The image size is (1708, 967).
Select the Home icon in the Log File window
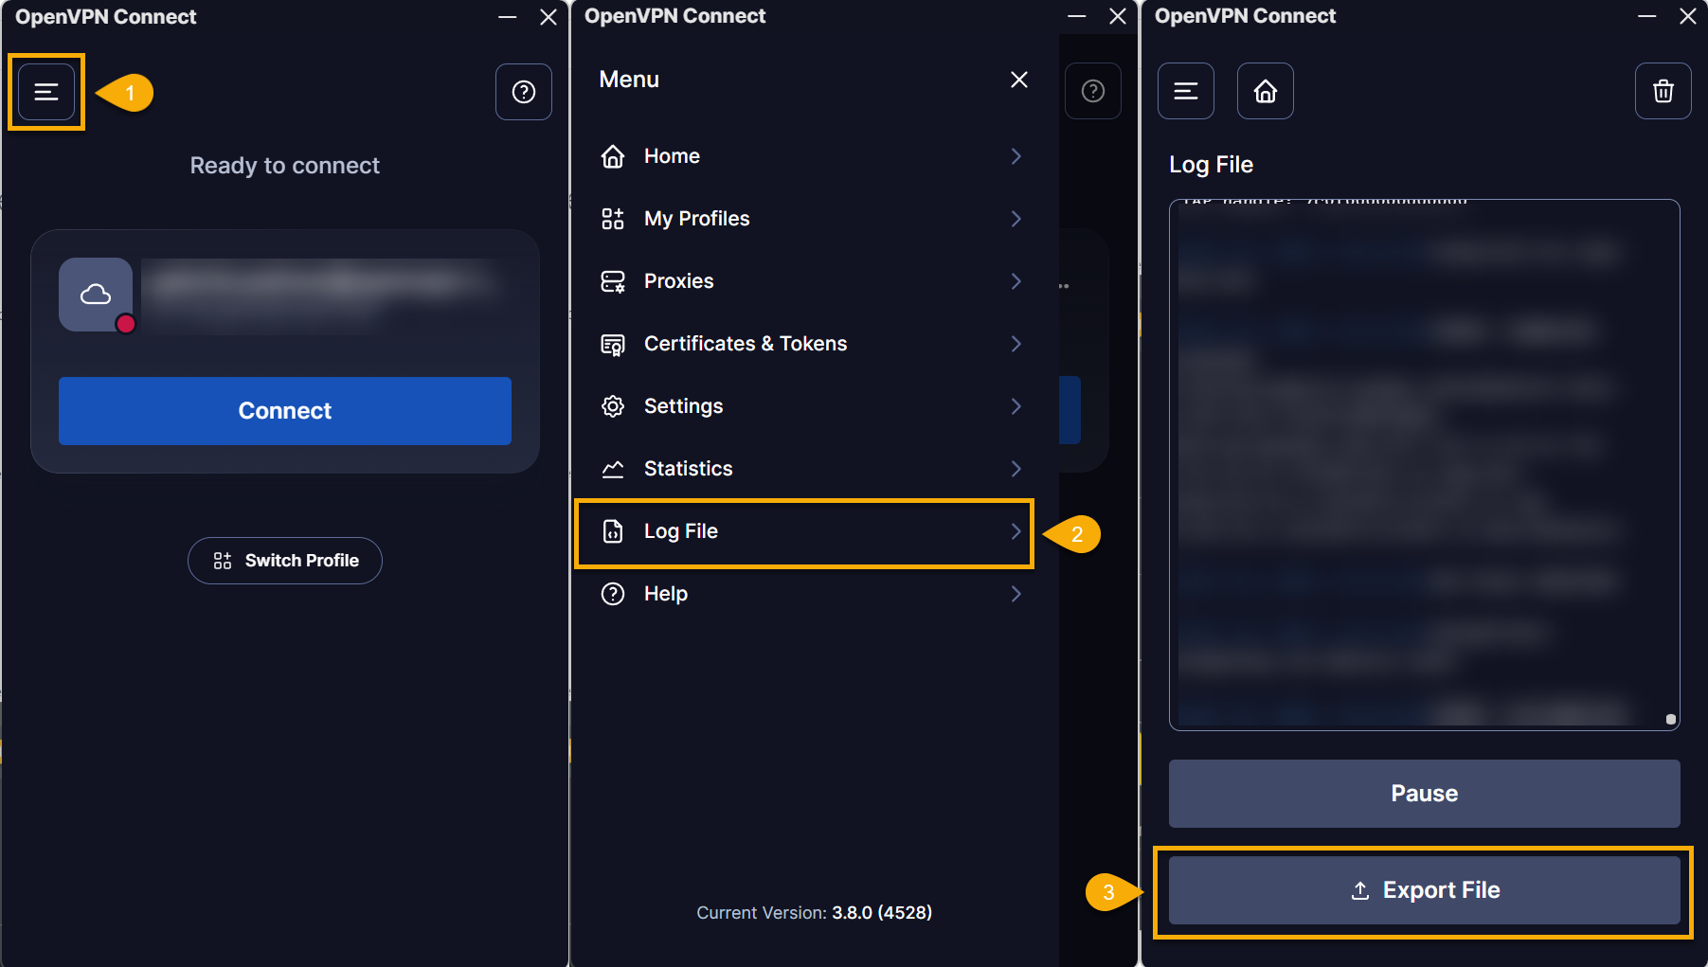(x=1265, y=91)
